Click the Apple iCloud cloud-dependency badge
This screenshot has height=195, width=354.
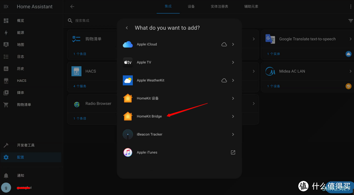click(224, 44)
